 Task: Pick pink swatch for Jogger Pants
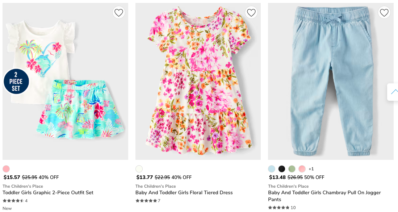(x=302, y=169)
